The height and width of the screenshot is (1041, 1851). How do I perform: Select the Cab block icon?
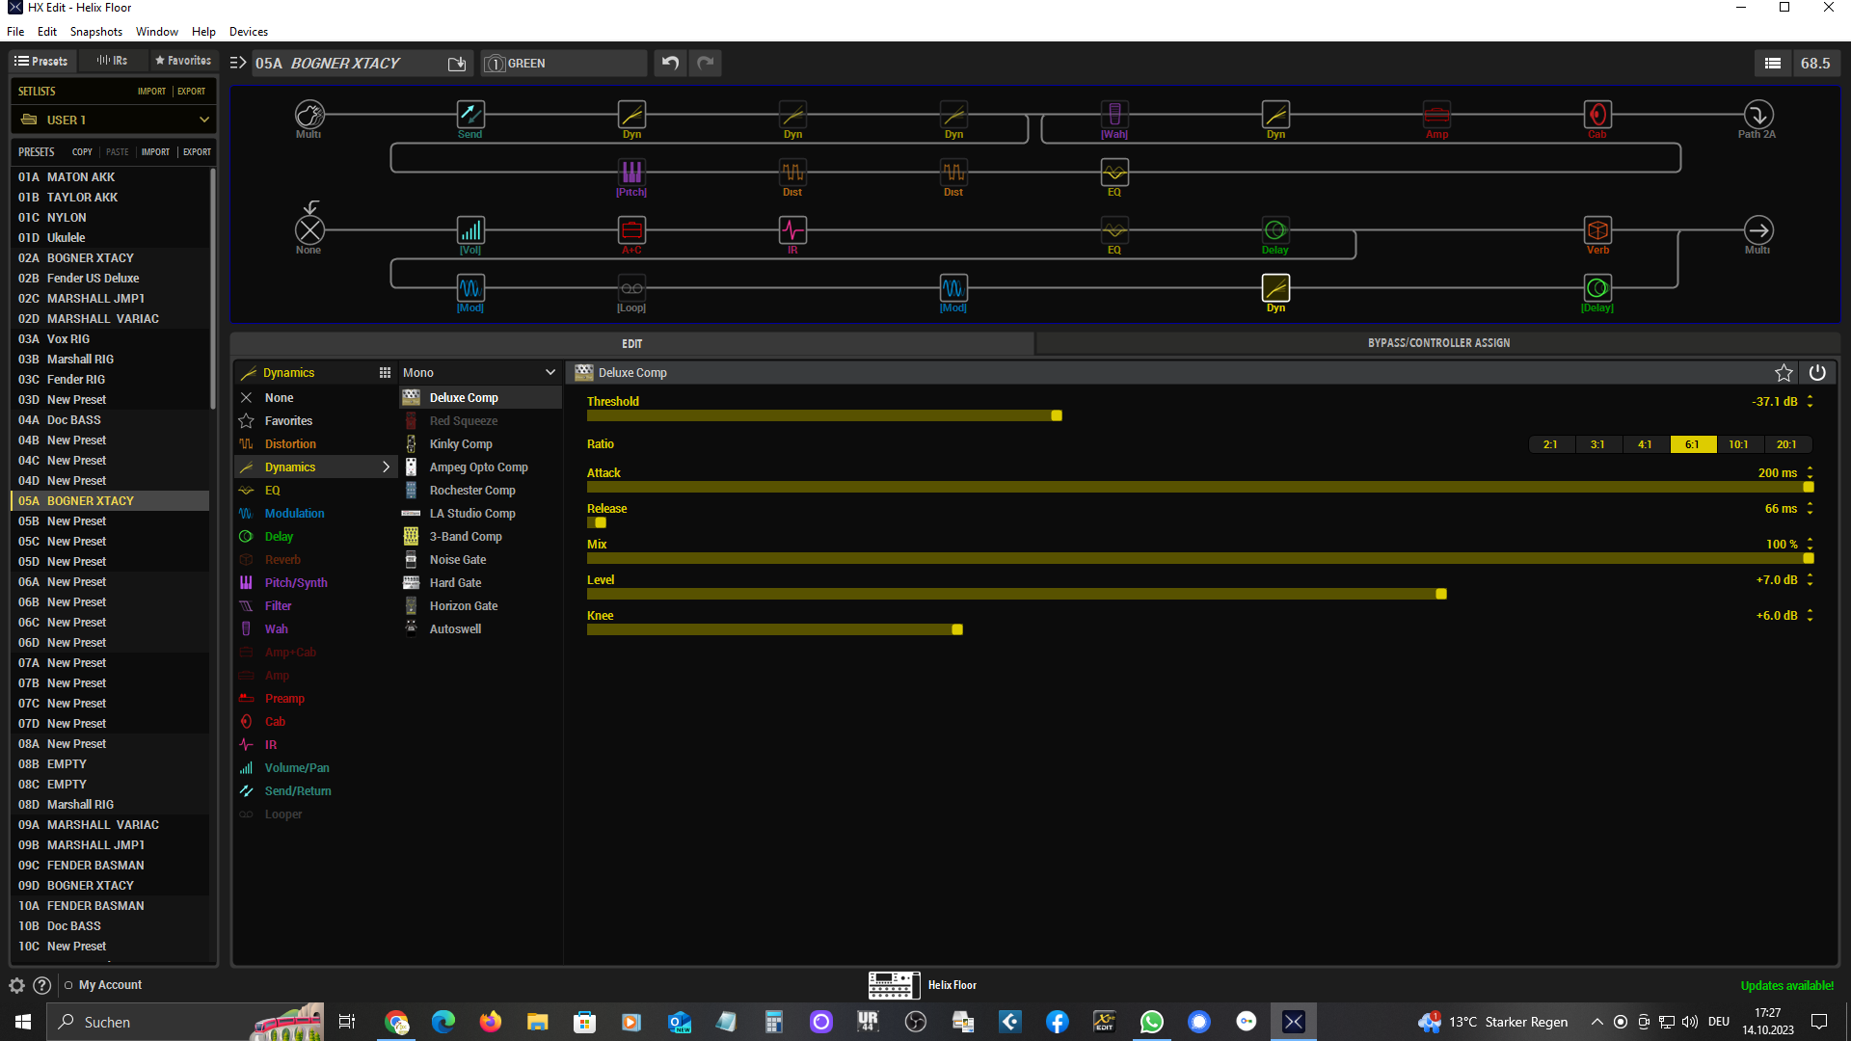tap(1597, 115)
